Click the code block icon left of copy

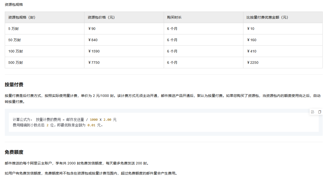[x=313, y=112]
